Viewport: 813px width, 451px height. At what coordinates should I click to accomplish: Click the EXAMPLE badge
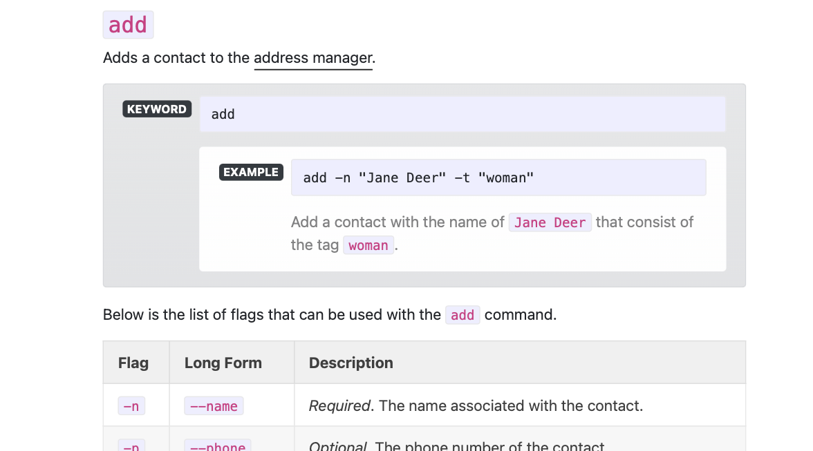[x=251, y=173]
